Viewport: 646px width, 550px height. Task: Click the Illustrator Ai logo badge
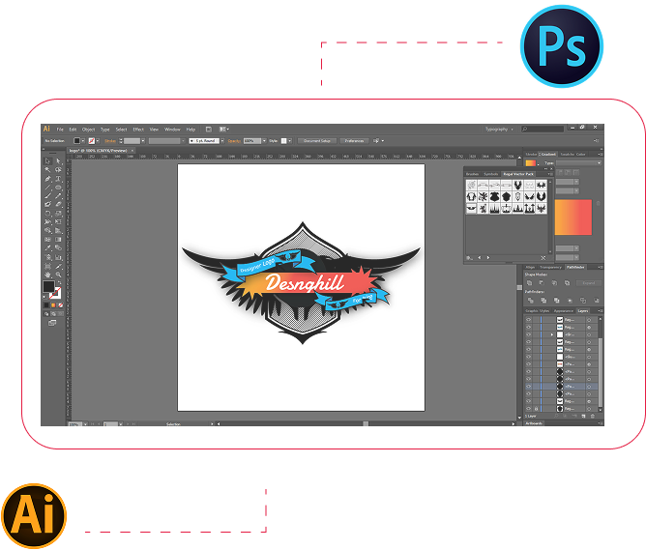click(34, 514)
